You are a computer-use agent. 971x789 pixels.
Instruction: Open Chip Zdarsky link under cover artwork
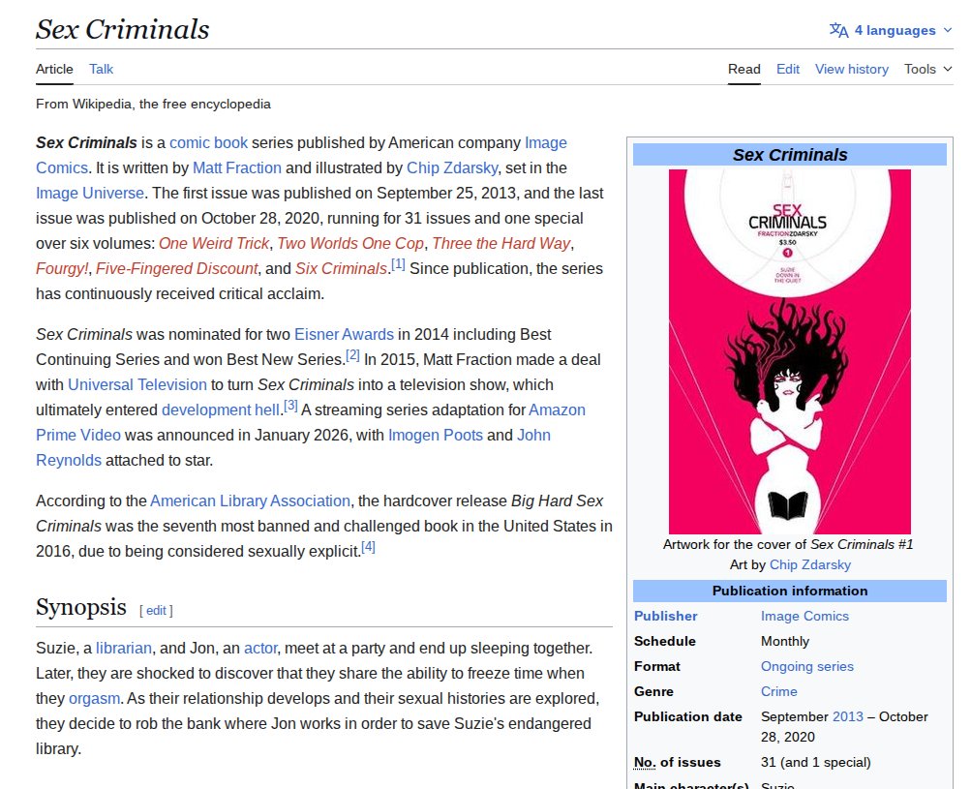click(810, 564)
